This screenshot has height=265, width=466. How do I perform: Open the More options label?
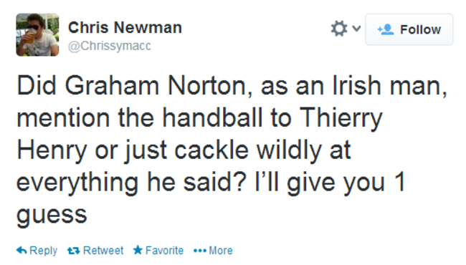(221, 251)
